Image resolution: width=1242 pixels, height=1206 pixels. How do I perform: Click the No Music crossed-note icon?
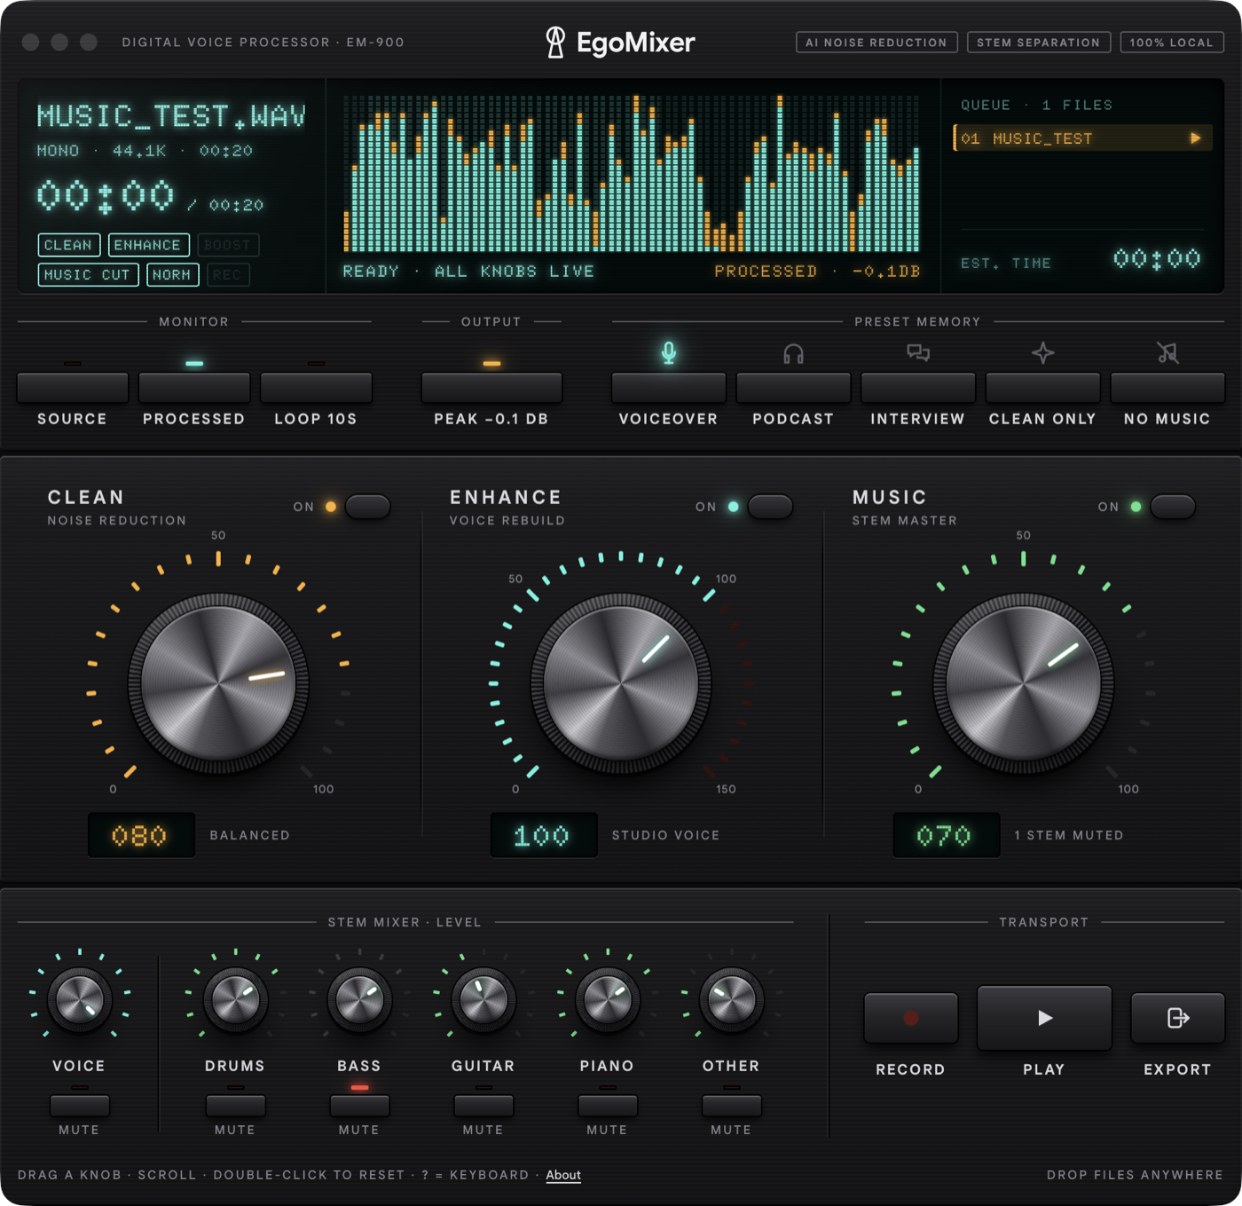1167,353
